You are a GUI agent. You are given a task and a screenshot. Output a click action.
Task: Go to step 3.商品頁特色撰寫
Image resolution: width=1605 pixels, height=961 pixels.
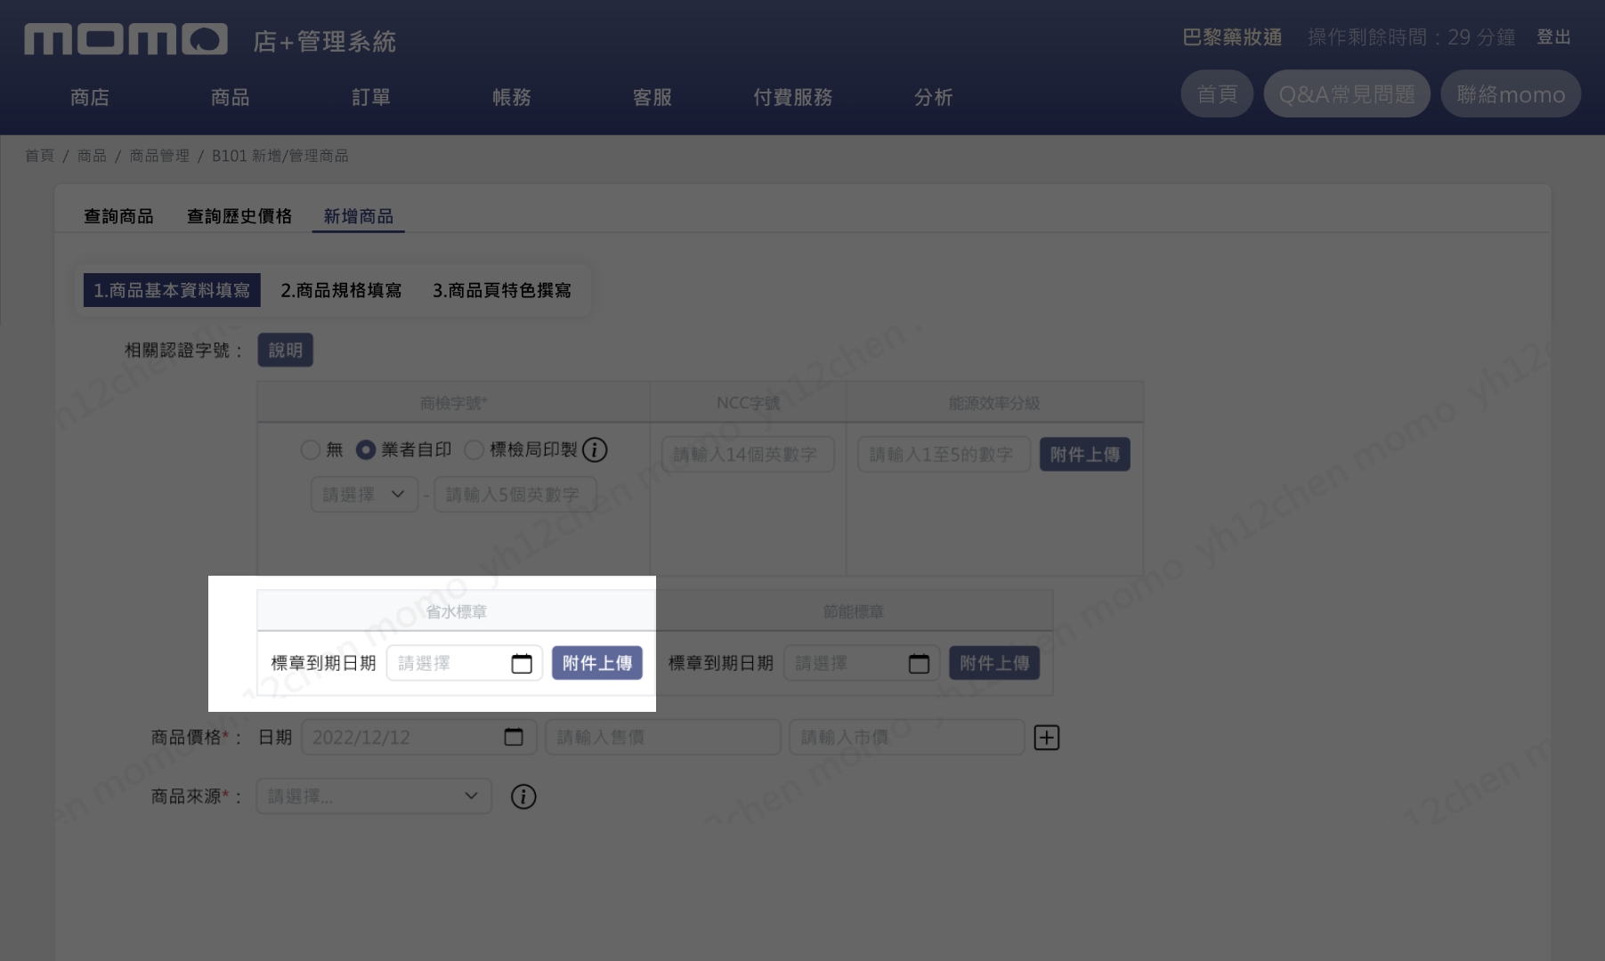coord(502,290)
